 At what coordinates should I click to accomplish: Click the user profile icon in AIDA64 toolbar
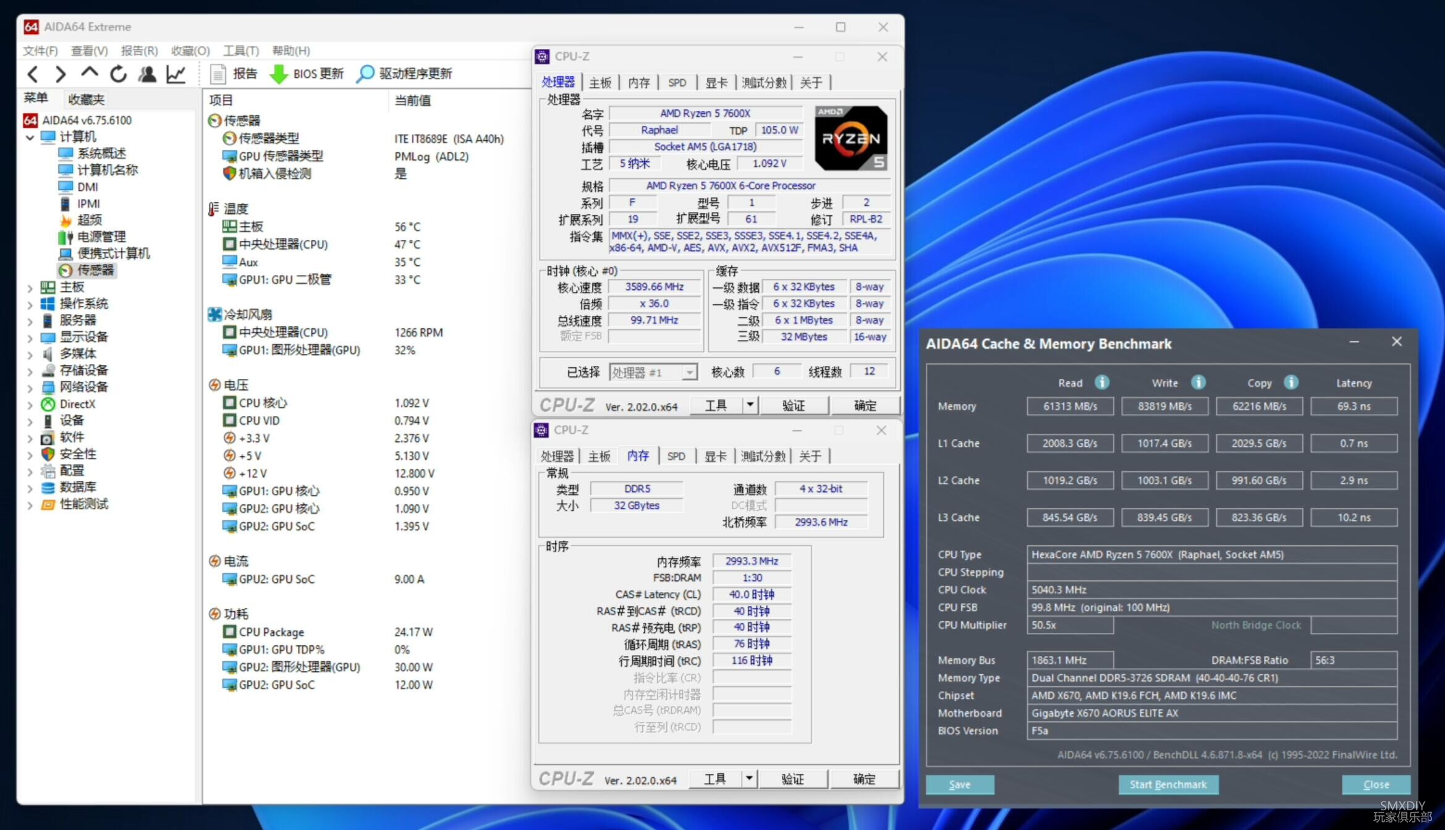point(147,74)
